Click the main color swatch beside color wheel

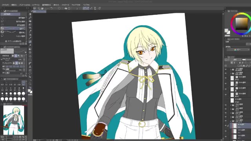pyautogui.click(x=226, y=30)
